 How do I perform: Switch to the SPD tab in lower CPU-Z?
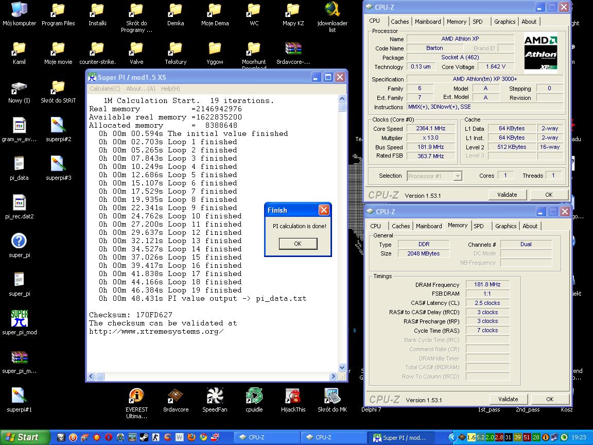coord(479,226)
